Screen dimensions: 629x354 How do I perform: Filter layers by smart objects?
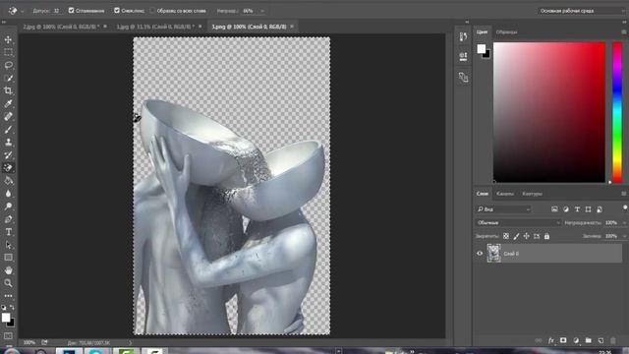tap(600, 209)
